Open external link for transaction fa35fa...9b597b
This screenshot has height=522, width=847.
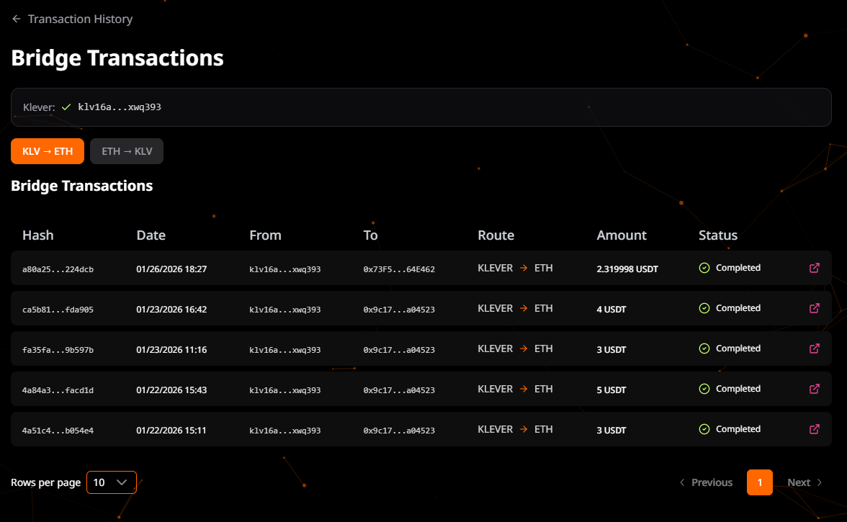[x=815, y=348]
